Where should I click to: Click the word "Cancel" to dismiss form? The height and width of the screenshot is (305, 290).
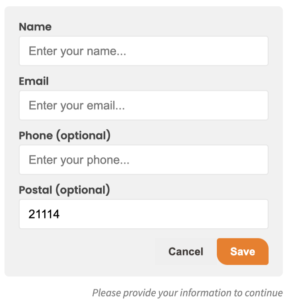(x=186, y=251)
